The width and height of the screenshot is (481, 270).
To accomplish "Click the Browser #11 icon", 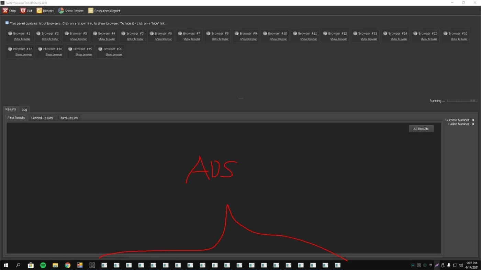I will [x=295, y=34].
